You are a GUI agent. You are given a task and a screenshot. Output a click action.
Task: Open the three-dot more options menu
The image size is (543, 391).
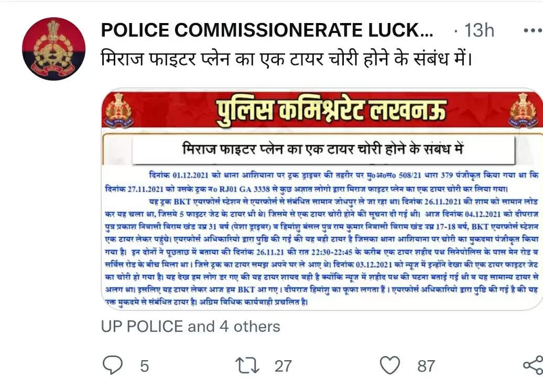(x=534, y=30)
